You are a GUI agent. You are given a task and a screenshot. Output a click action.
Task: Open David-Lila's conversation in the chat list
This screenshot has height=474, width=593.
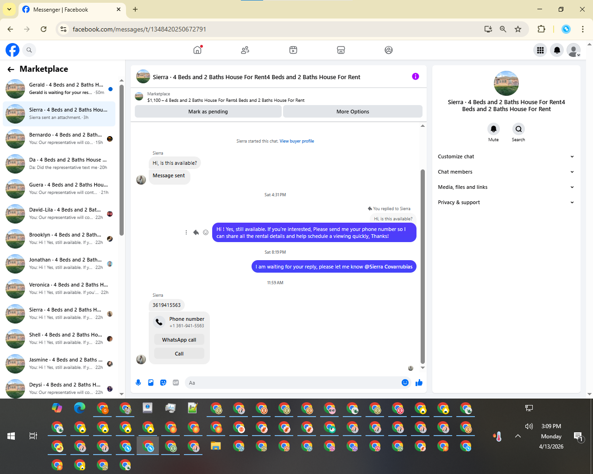click(x=59, y=214)
